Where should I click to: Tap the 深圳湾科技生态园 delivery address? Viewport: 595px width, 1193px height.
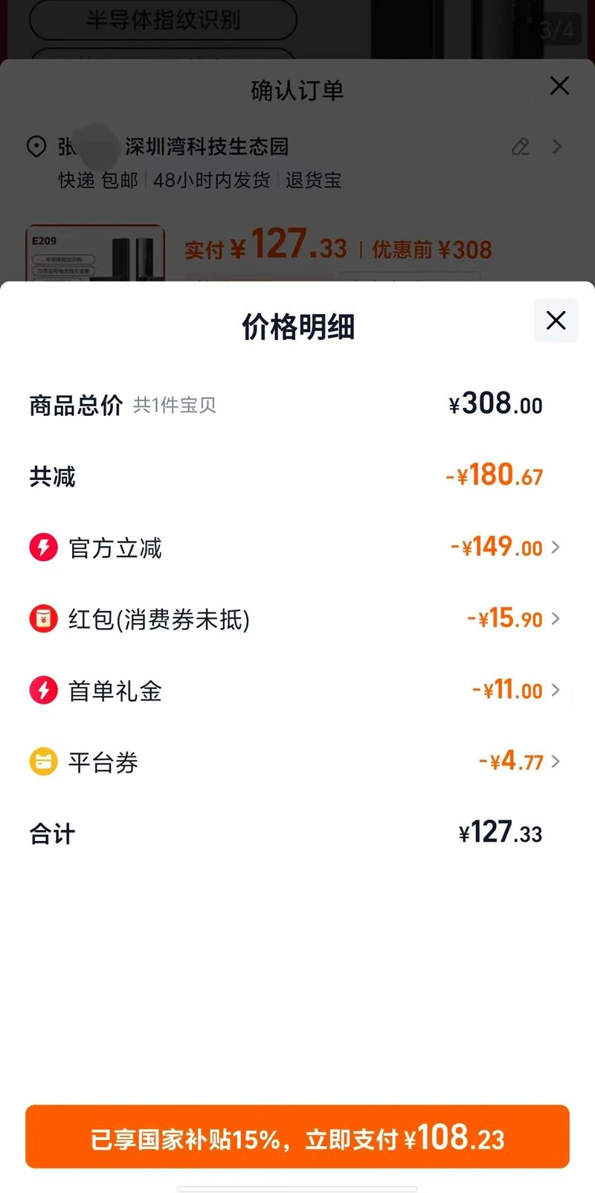click(207, 147)
